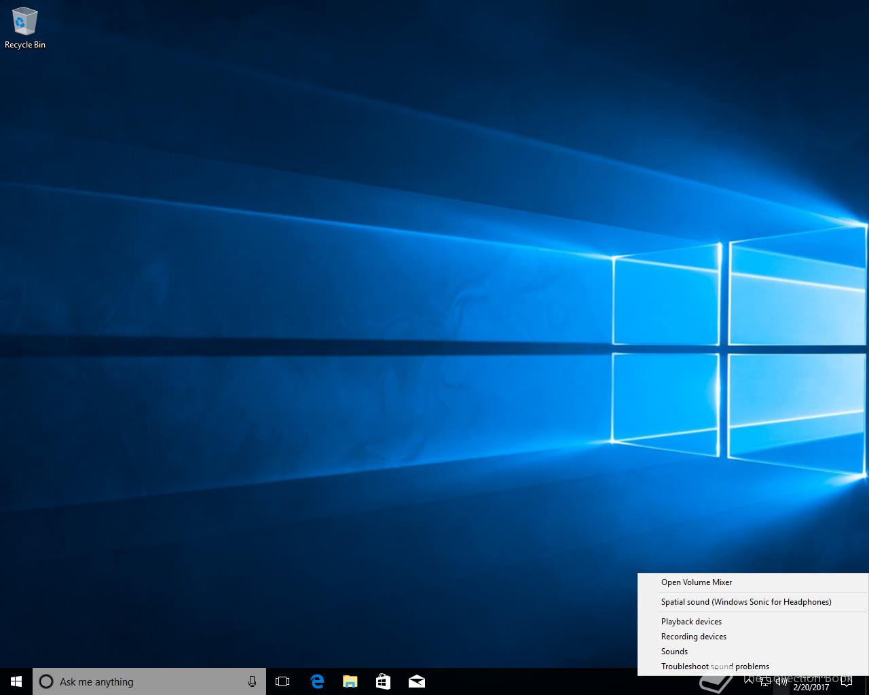Open File Explorer from the taskbar
Viewport: 869px width, 695px height.
pos(350,681)
